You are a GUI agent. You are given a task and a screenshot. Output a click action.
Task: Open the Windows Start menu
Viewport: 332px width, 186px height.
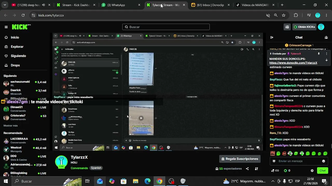pyautogui.click(x=6, y=181)
